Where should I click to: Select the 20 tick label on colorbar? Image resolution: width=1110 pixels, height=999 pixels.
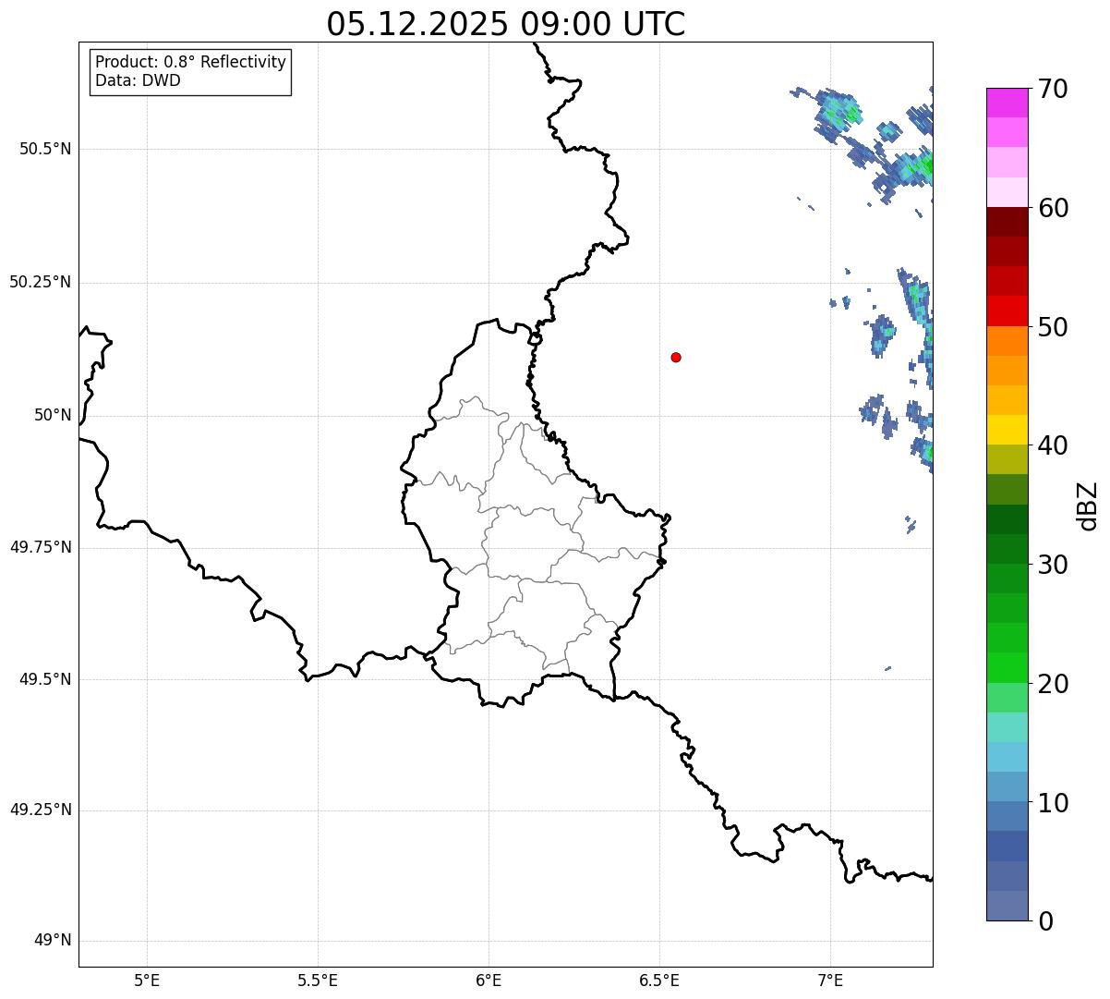tap(1053, 684)
